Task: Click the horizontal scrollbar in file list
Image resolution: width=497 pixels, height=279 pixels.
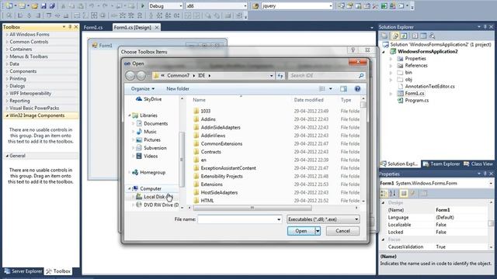Action: [x=252, y=208]
